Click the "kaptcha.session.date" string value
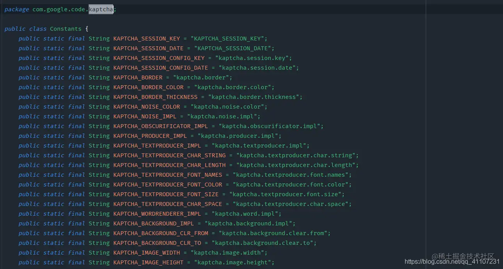The image size is (503, 269). pyautogui.click(x=257, y=68)
